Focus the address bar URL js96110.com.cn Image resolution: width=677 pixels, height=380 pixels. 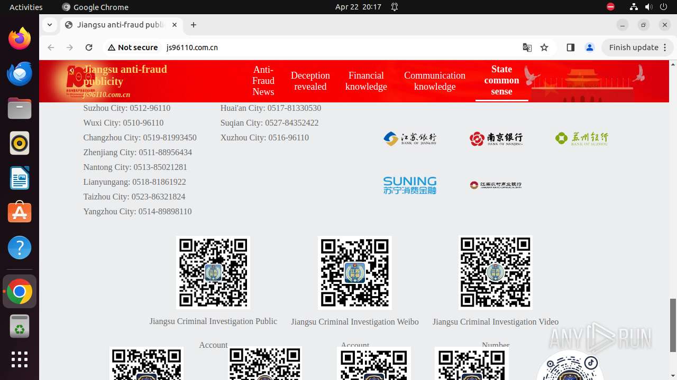point(192,47)
